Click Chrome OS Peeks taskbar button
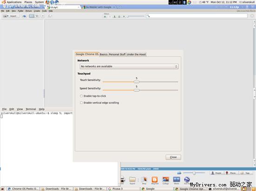Image resolution: width=256 pixels, height=191 pixels. click(23, 189)
